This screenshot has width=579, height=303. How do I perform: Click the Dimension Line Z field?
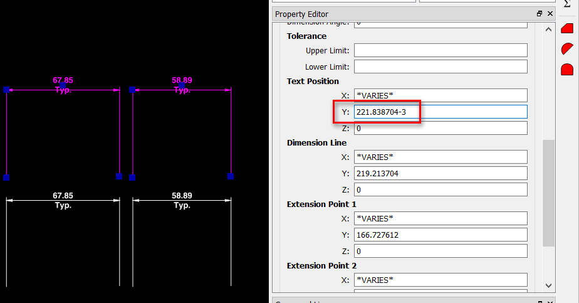[441, 189]
